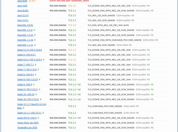Image resolution: width=178 pixels, height=132 pixels.
Task: Select R marker beside Safari 6.0.4
Action: click(44, 60)
